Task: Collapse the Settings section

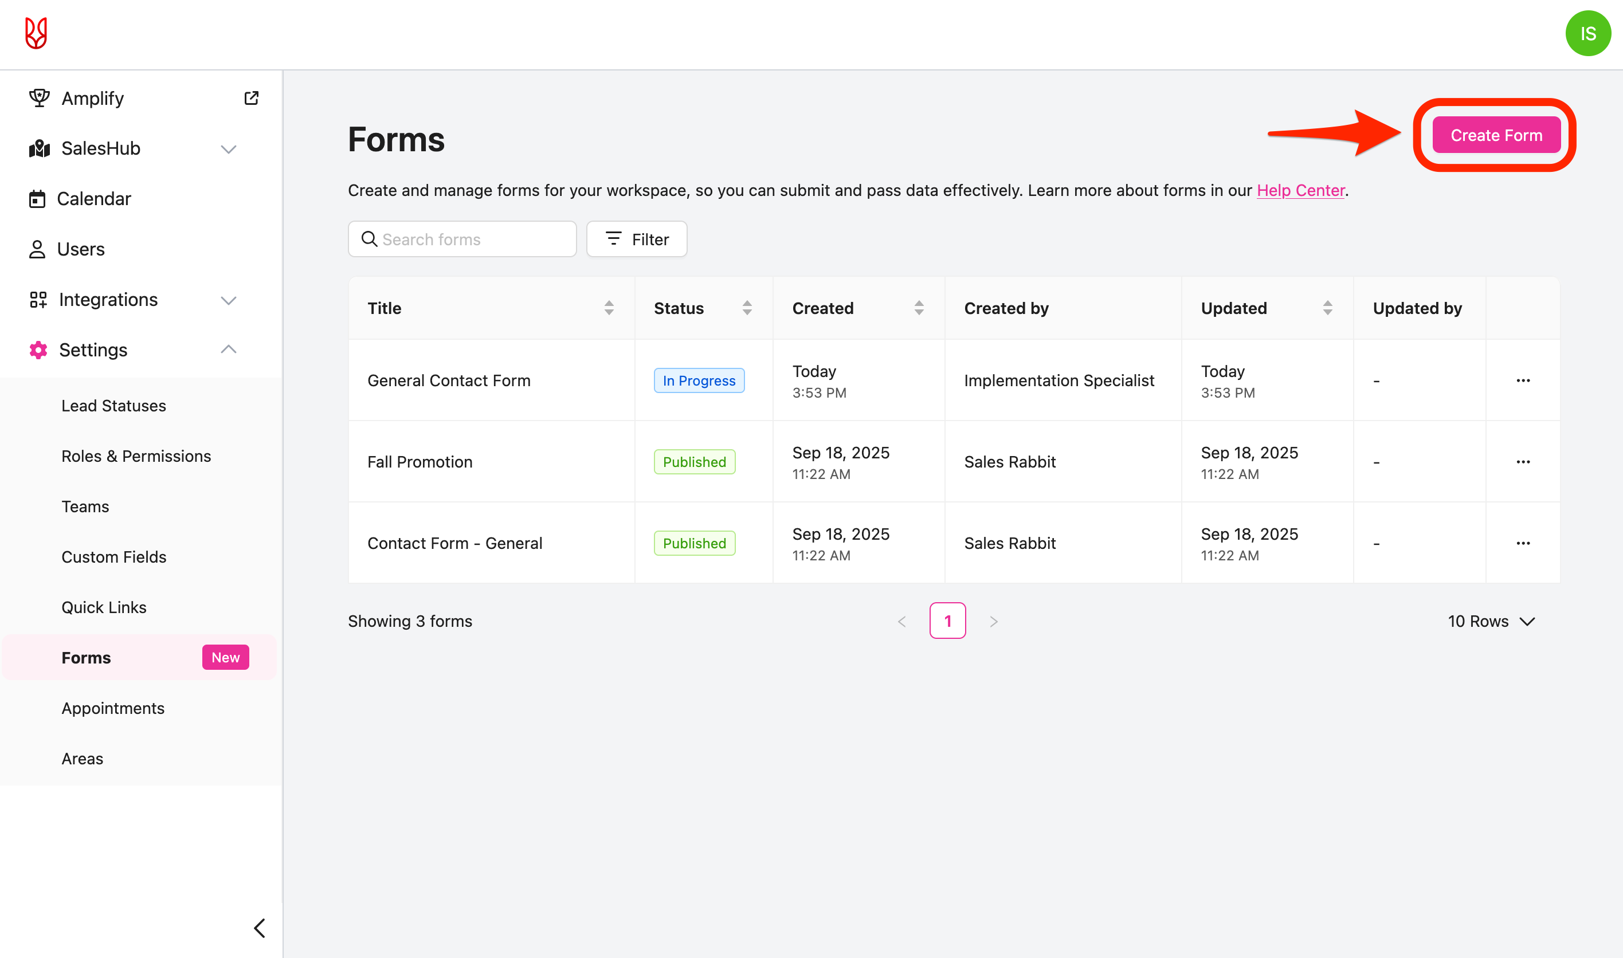Action: click(229, 350)
